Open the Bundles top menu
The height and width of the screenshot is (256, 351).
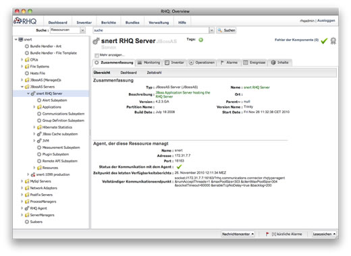(132, 22)
